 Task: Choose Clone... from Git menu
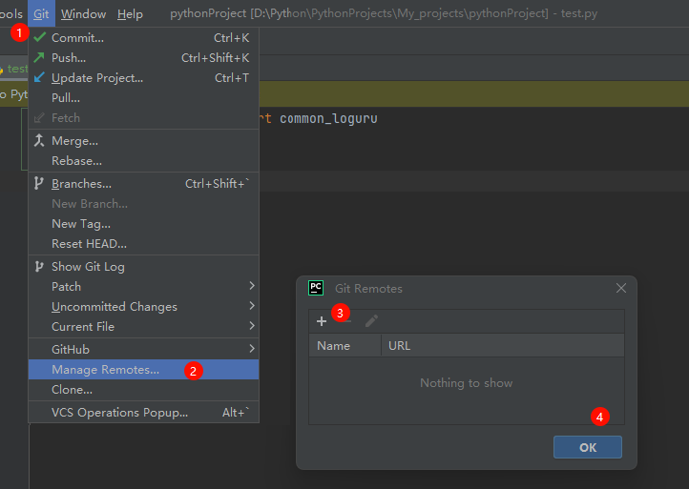[144, 390]
